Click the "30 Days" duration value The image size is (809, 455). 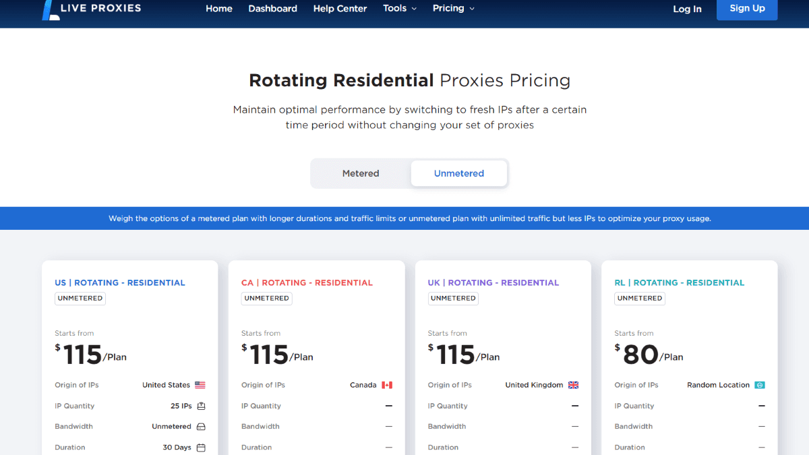click(177, 448)
